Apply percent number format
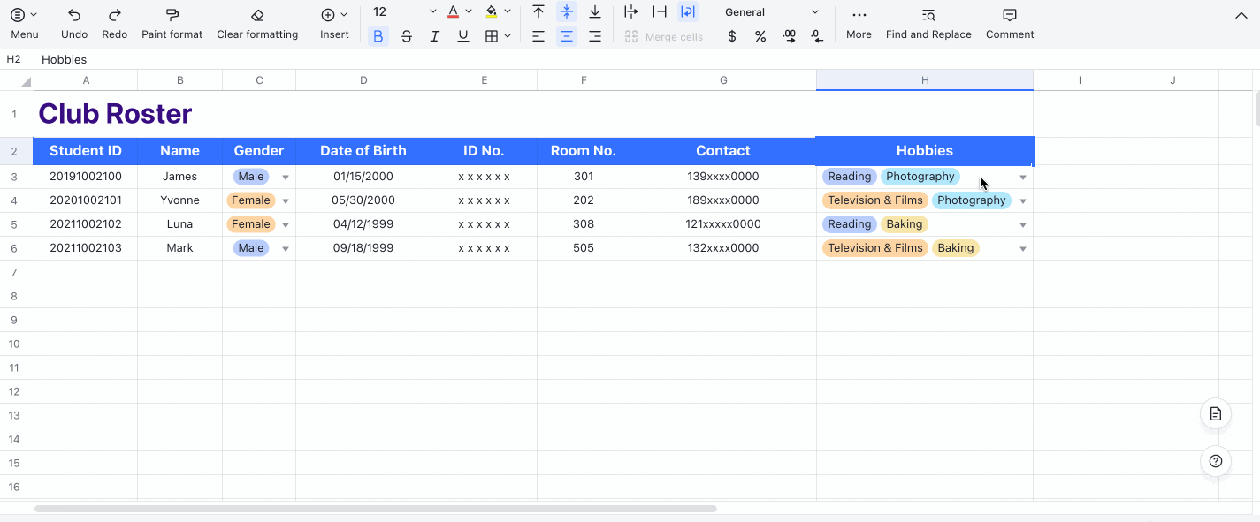This screenshot has height=522, width=1260. 760,36
